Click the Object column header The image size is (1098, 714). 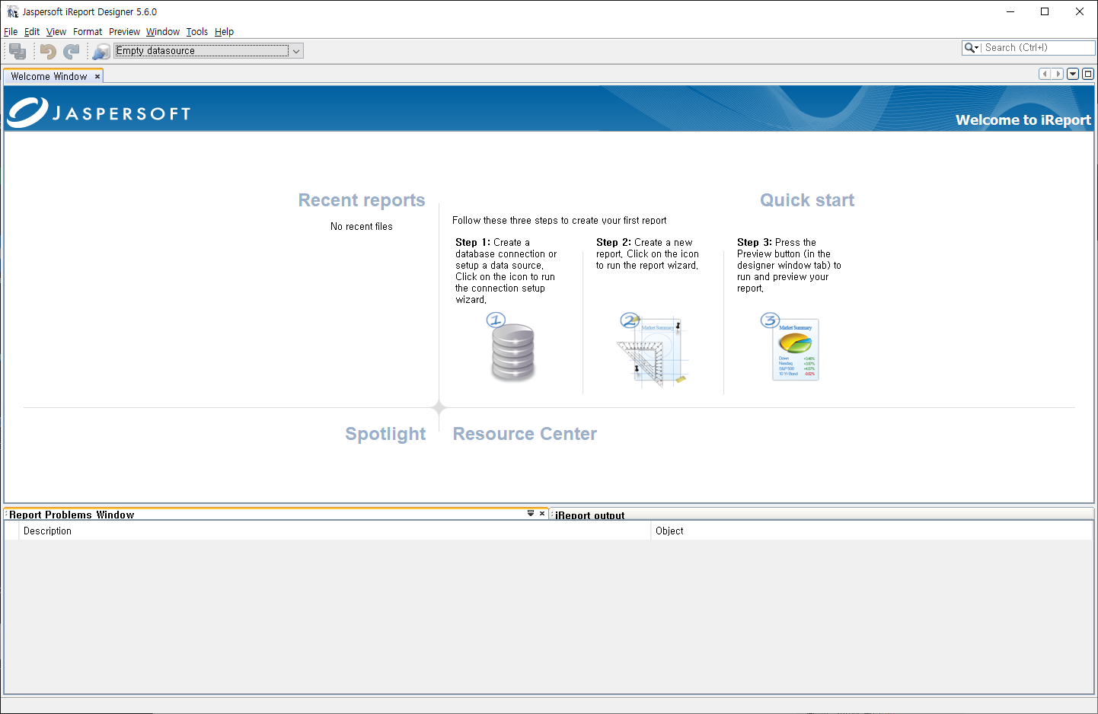click(872, 531)
